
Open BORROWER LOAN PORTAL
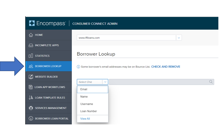(x=49, y=119)
